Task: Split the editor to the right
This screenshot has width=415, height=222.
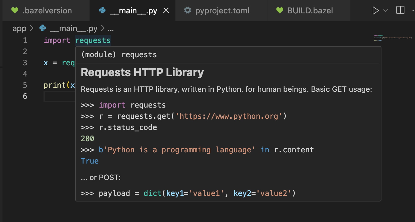Action: click(400, 11)
